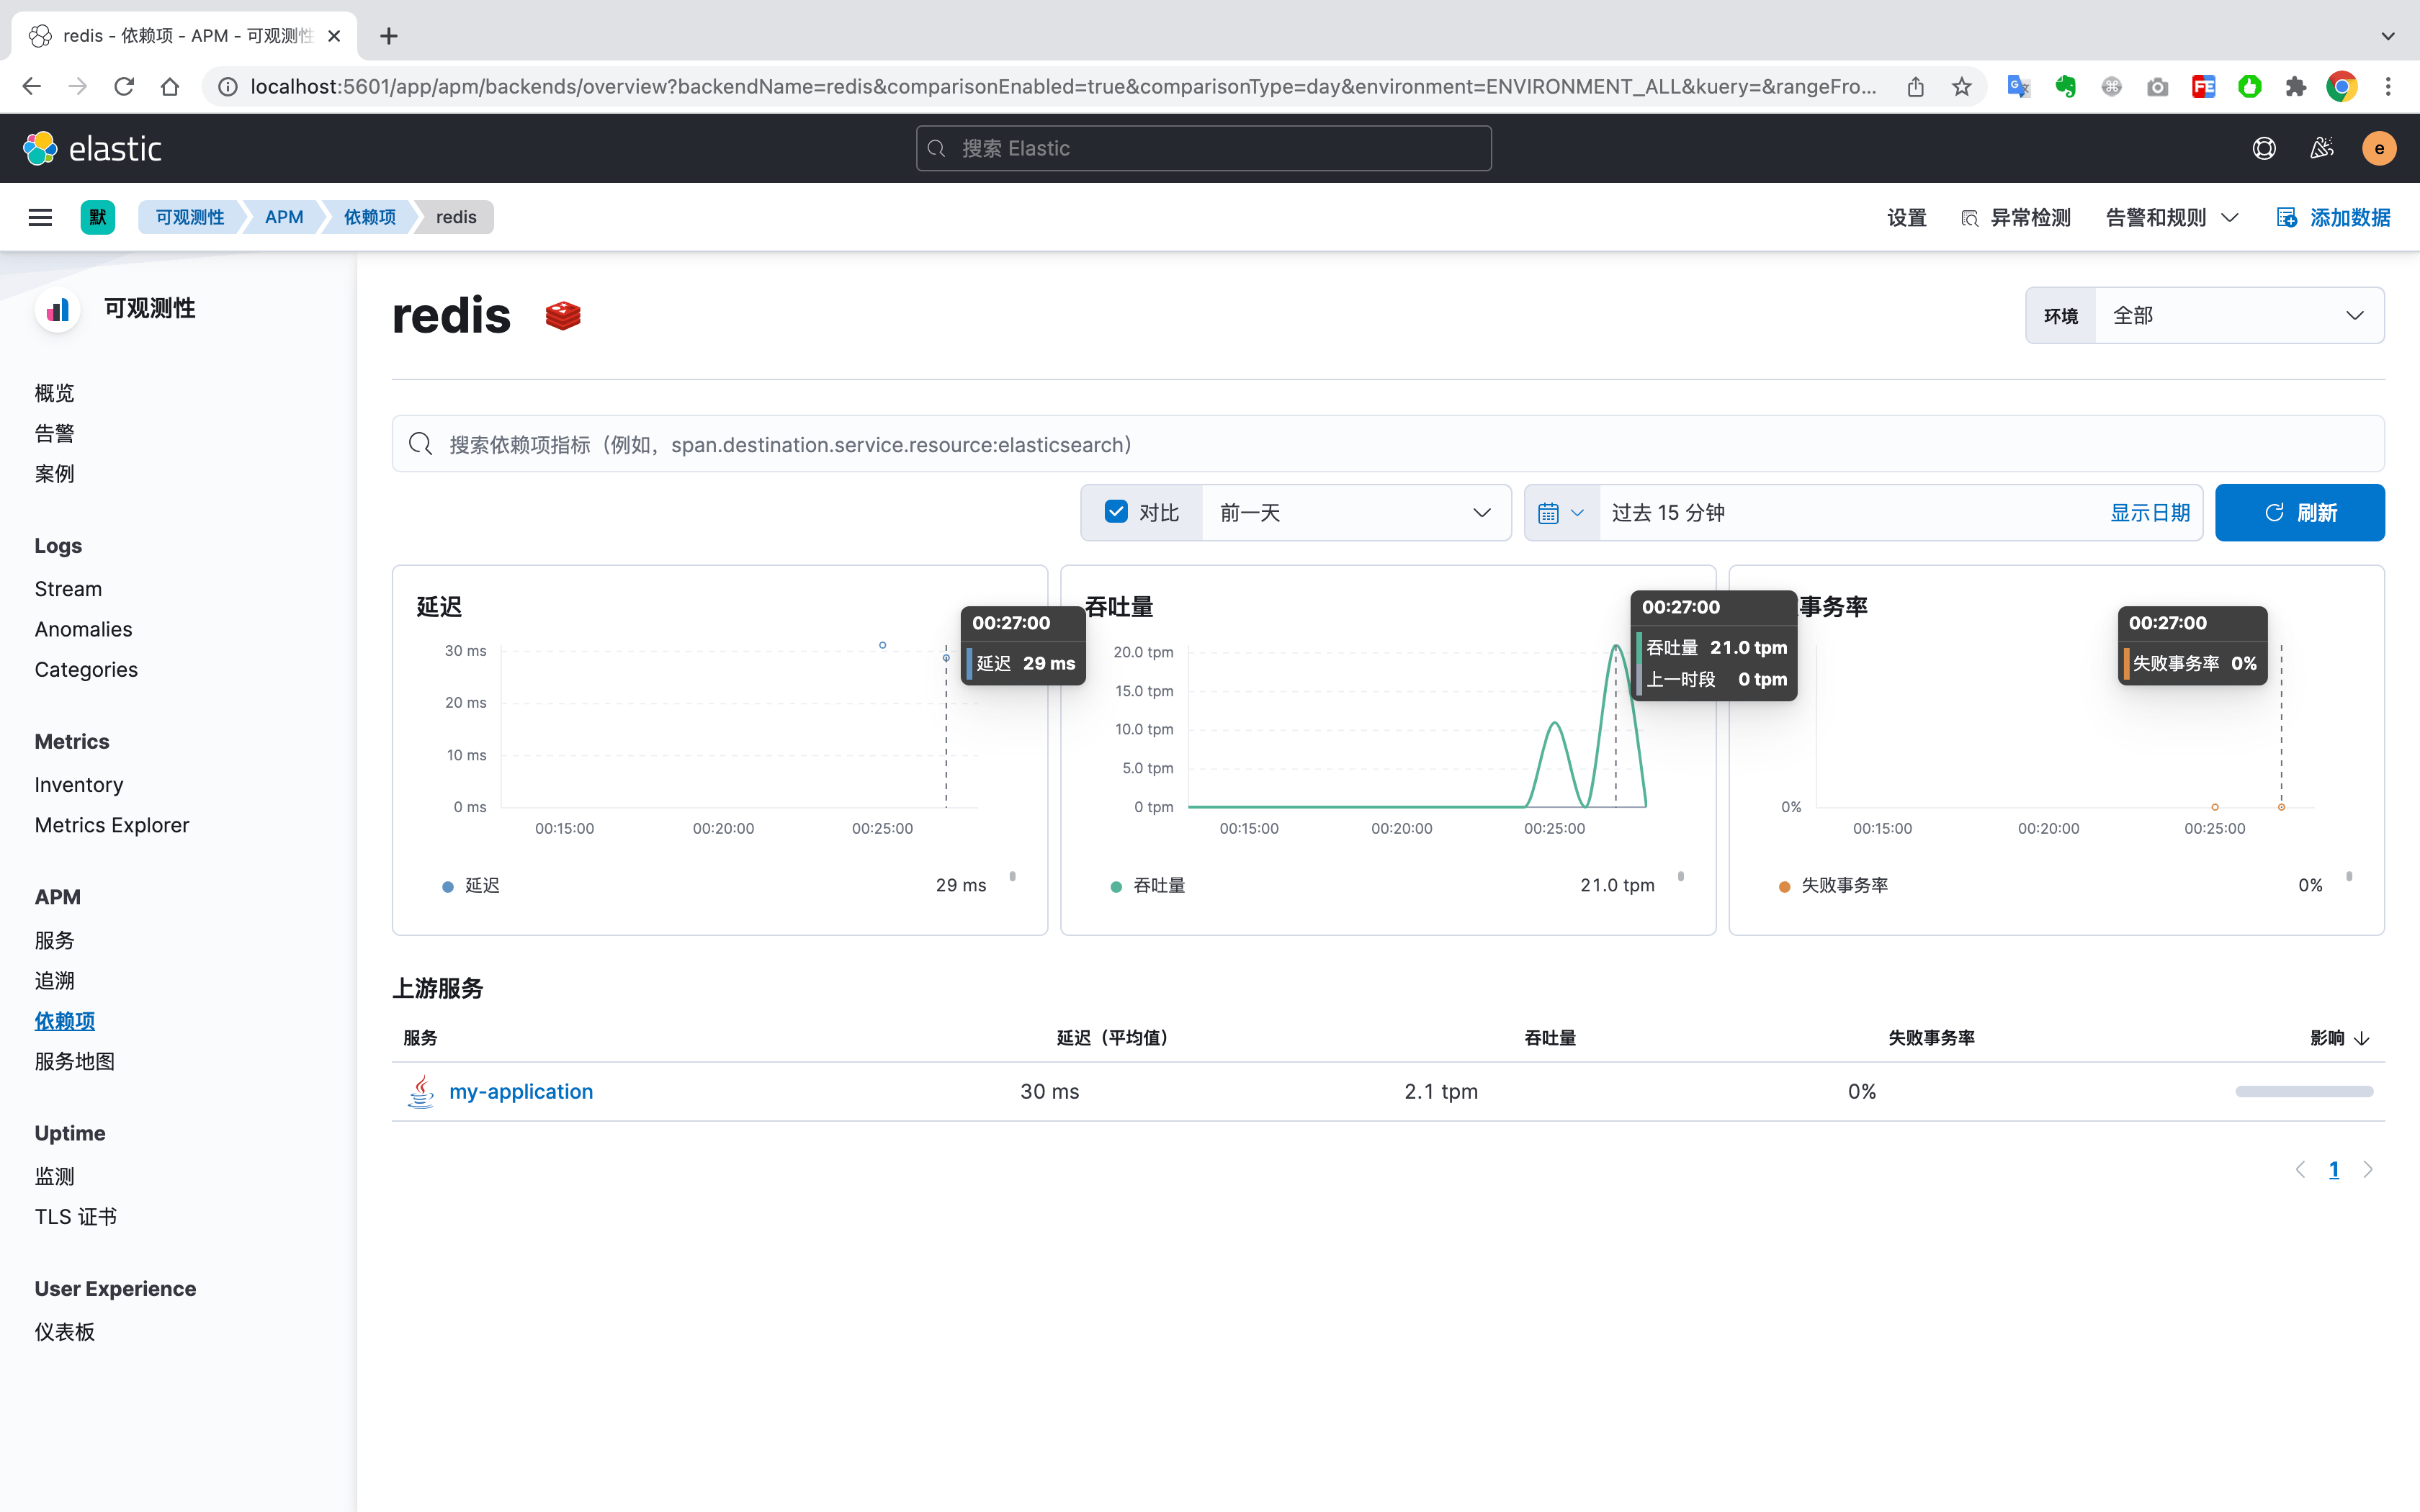Open the default space avatar selector
The height and width of the screenshot is (1512, 2420).
pos(97,217)
